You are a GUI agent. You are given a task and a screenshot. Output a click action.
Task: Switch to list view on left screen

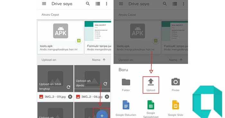point(98,4)
